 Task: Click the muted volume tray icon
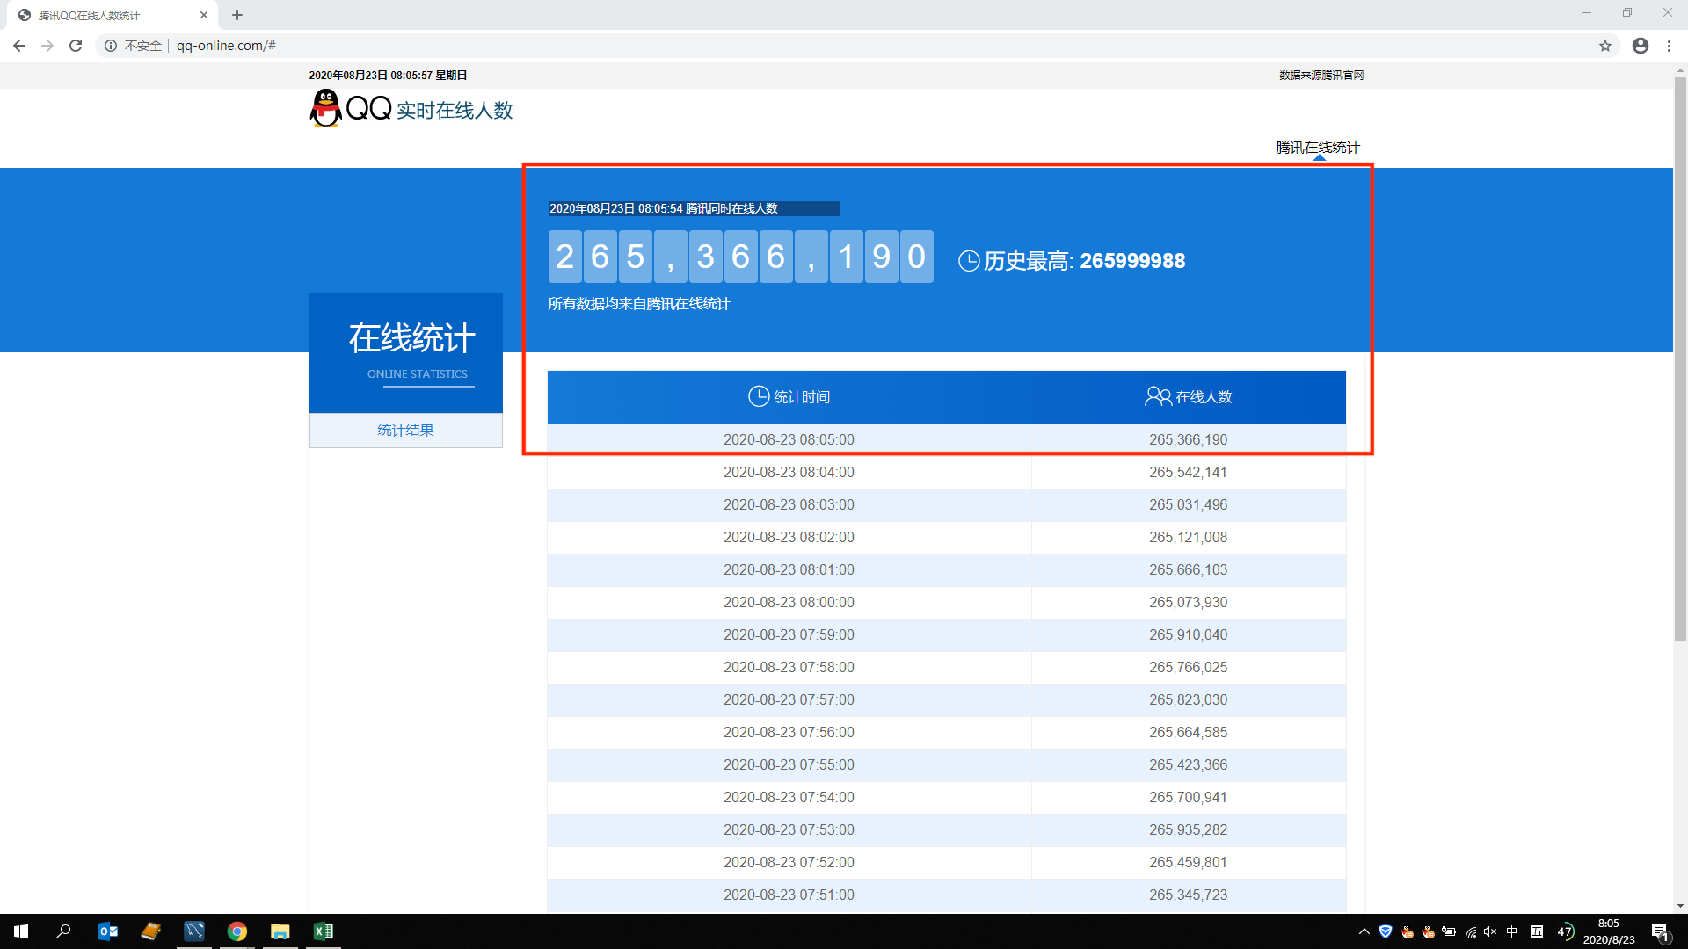click(1490, 931)
